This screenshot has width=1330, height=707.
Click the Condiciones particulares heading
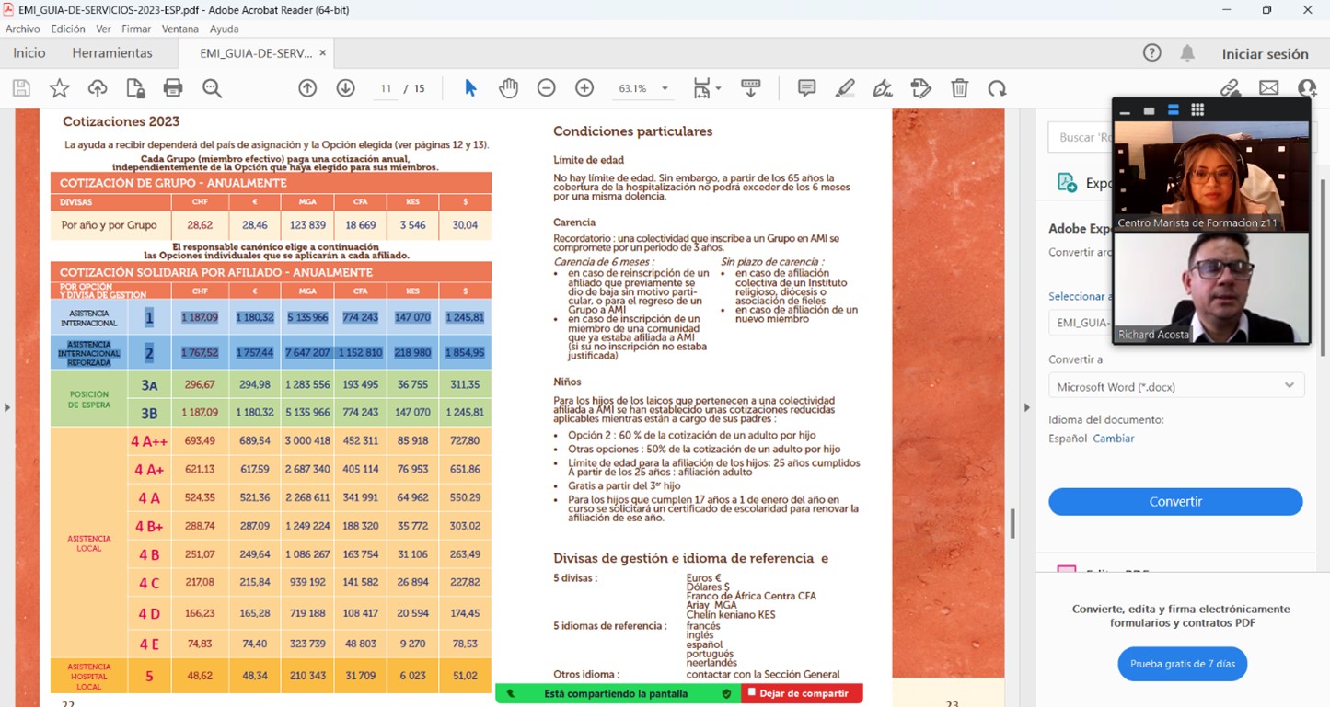click(x=632, y=131)
